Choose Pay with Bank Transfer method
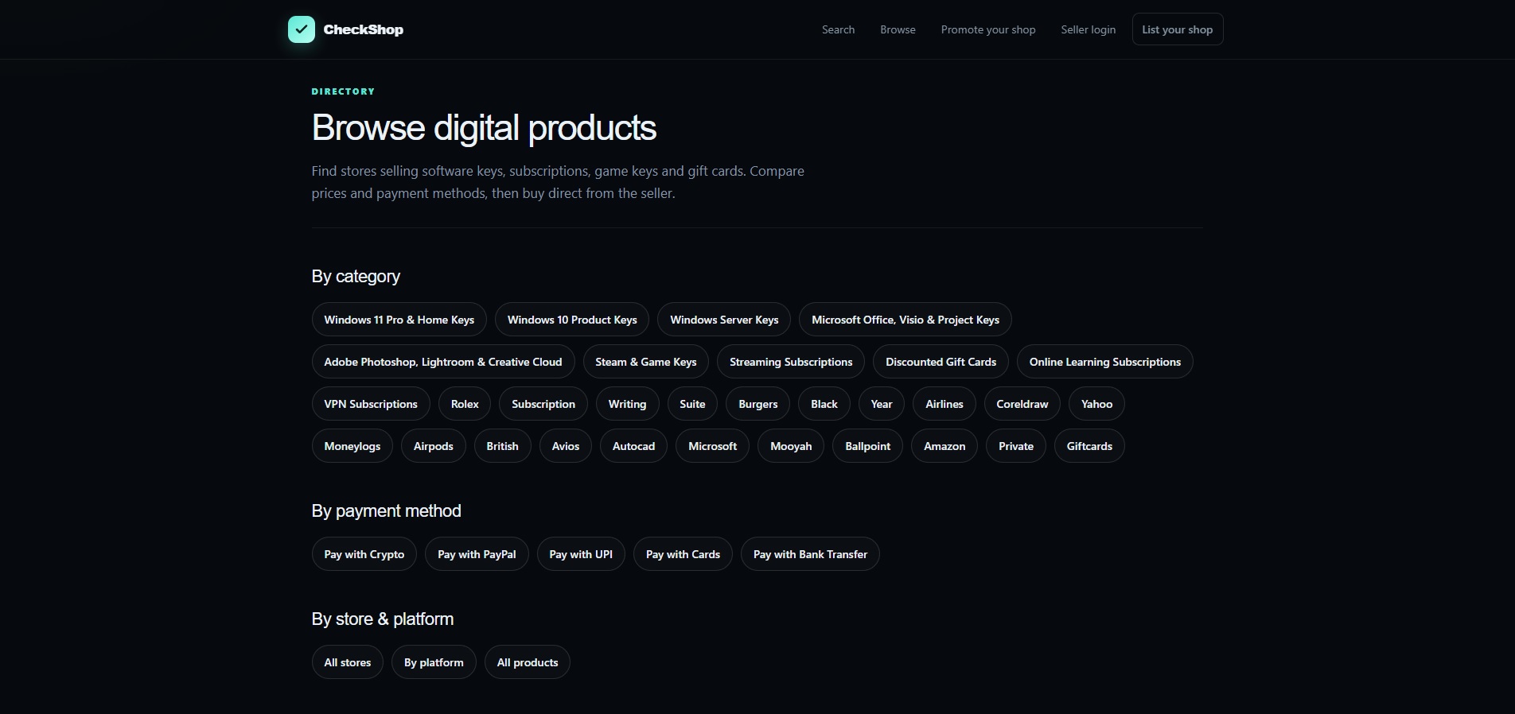 tap(810, 554)
